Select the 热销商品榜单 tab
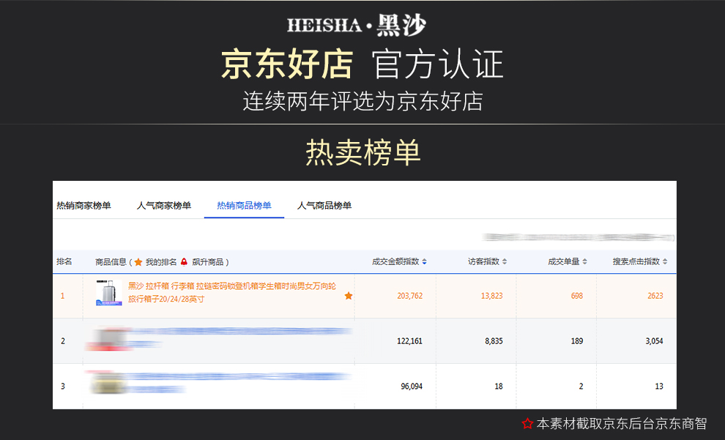The height and width of the screenshot is (440, 725). 244,205
